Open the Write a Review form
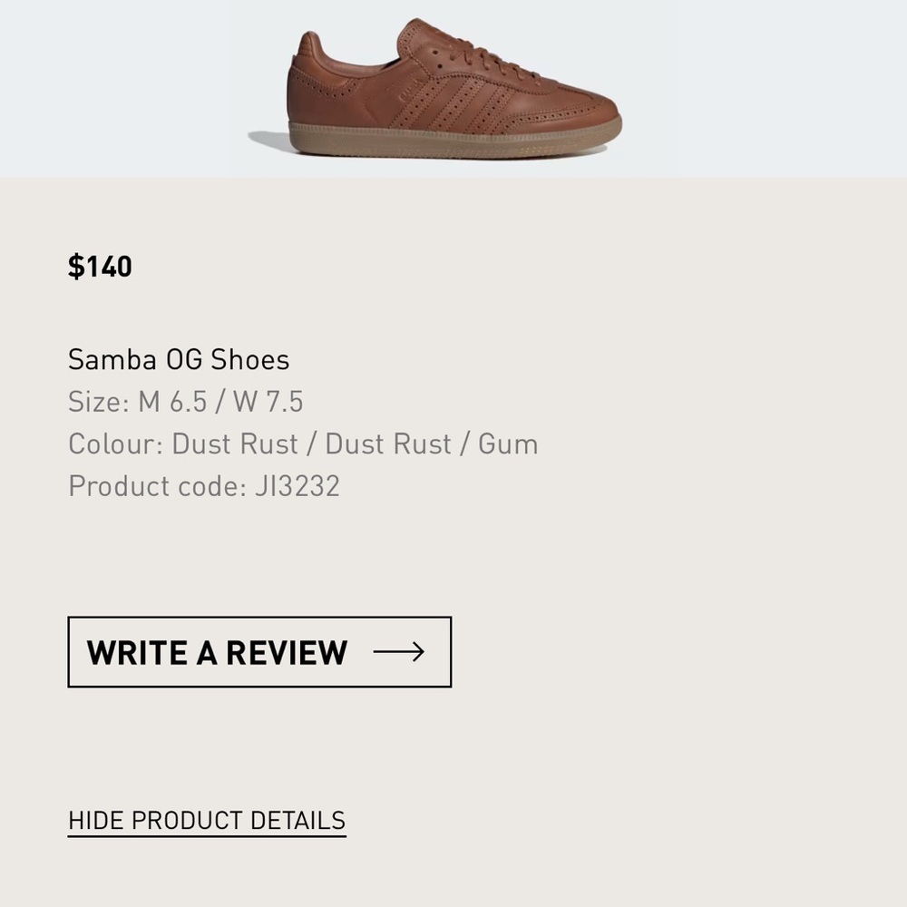Image resolution: width=907 pixels, height=907 pixels. click(x=259, y=652)
